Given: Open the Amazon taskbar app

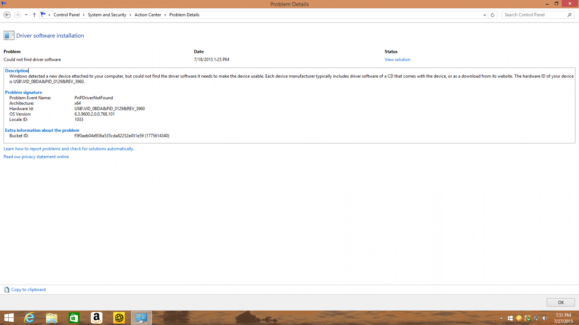Looking at the screenshot, I should [x=96, y=318].
